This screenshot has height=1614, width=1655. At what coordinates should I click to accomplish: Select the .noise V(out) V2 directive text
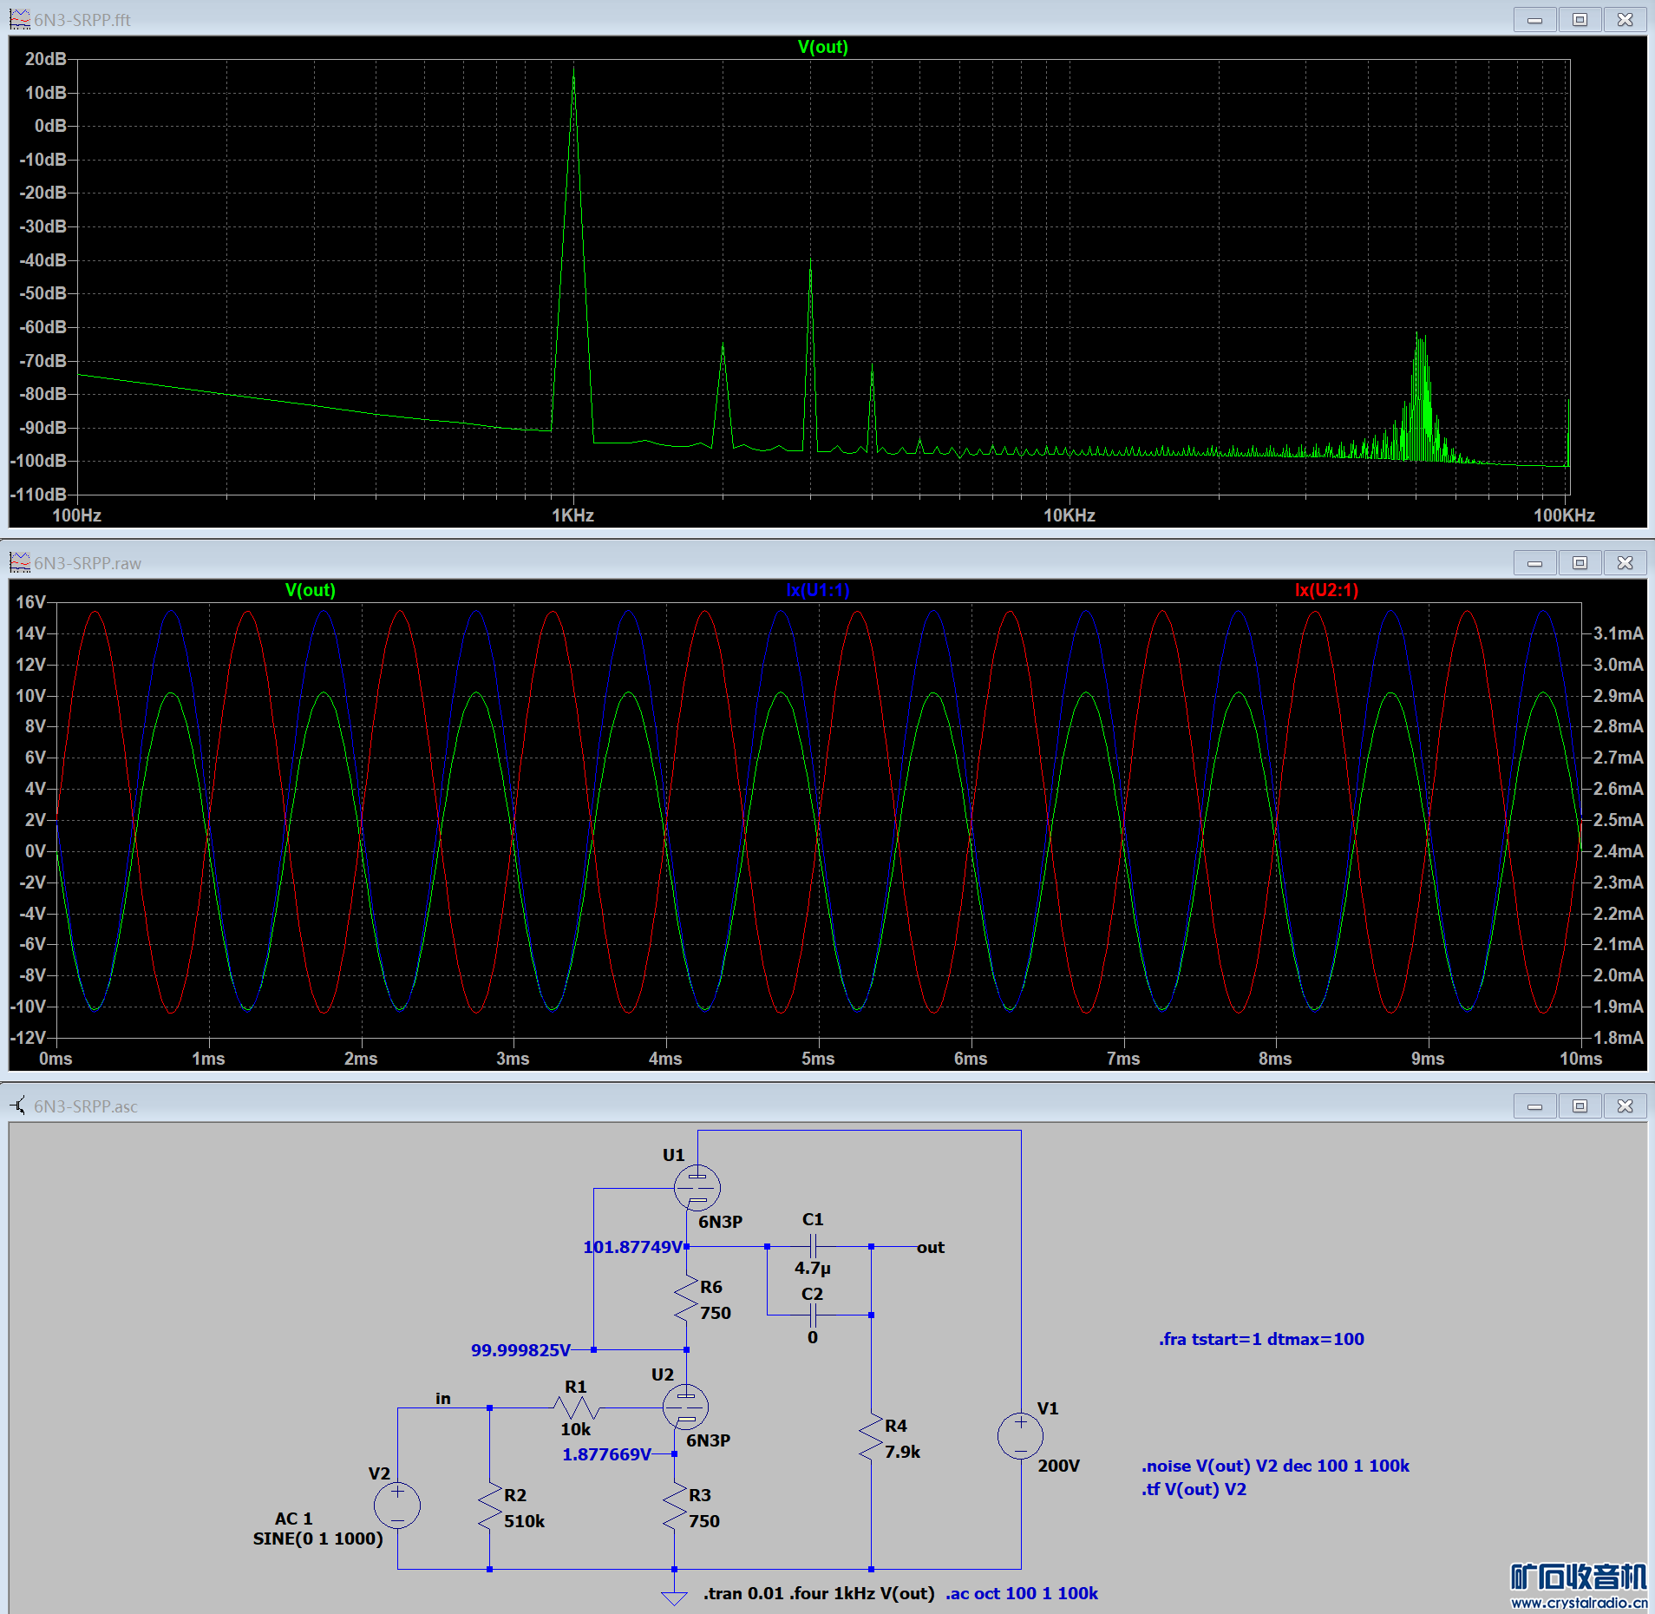[1275, 1466]
